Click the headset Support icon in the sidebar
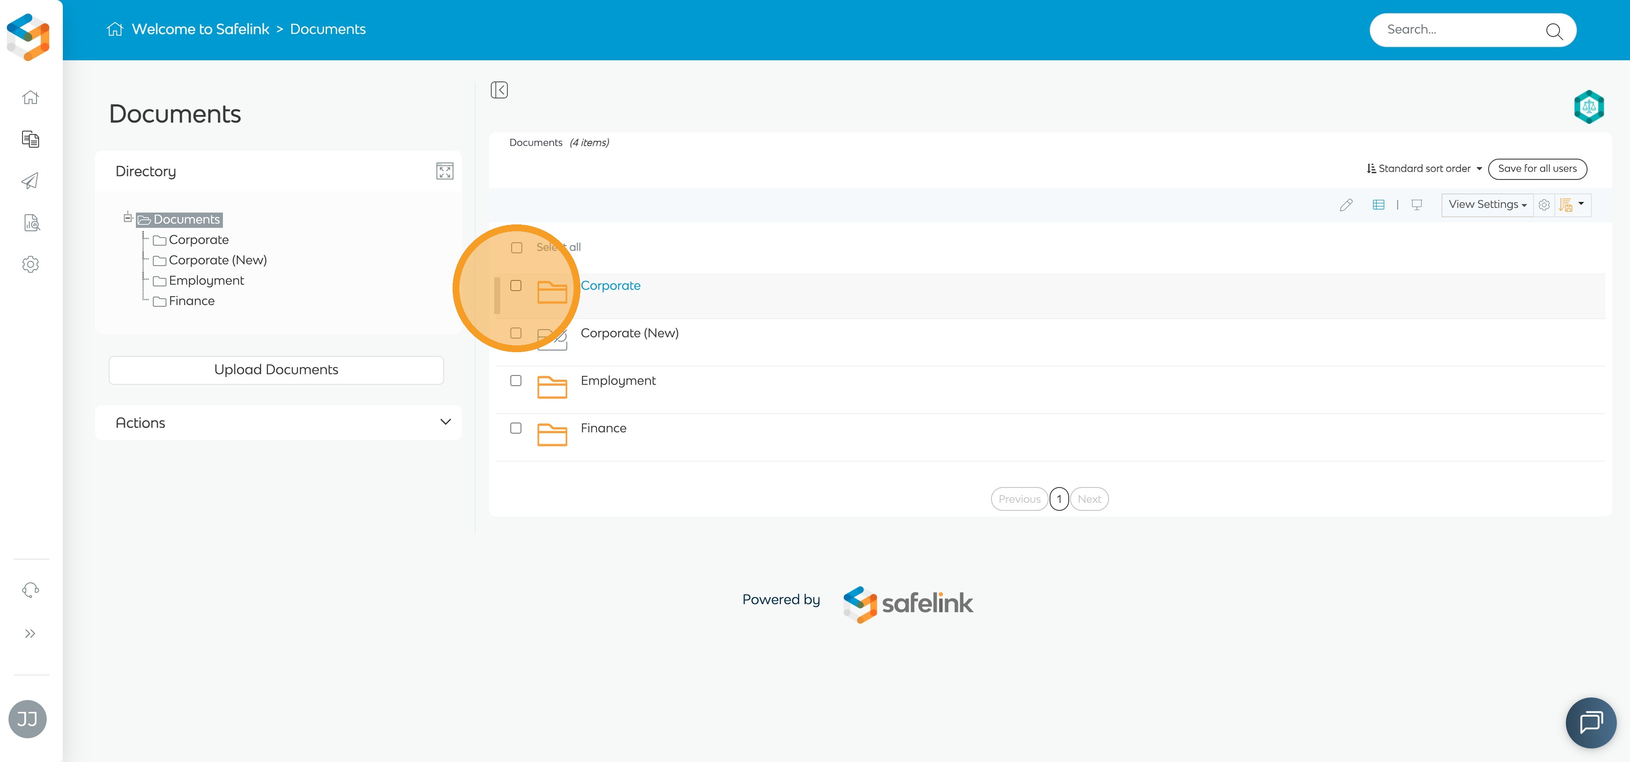The width and height of the screenshot is (1630, 762). pyautogui.click(x=31, y=590)
